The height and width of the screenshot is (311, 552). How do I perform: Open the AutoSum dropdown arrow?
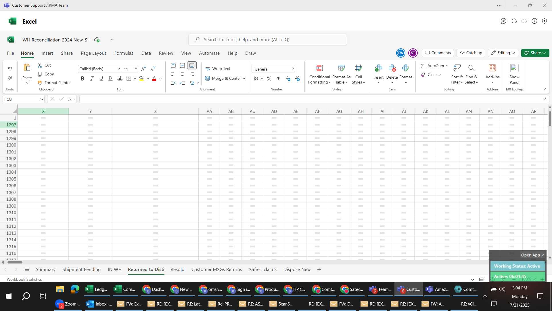[447, 66]
